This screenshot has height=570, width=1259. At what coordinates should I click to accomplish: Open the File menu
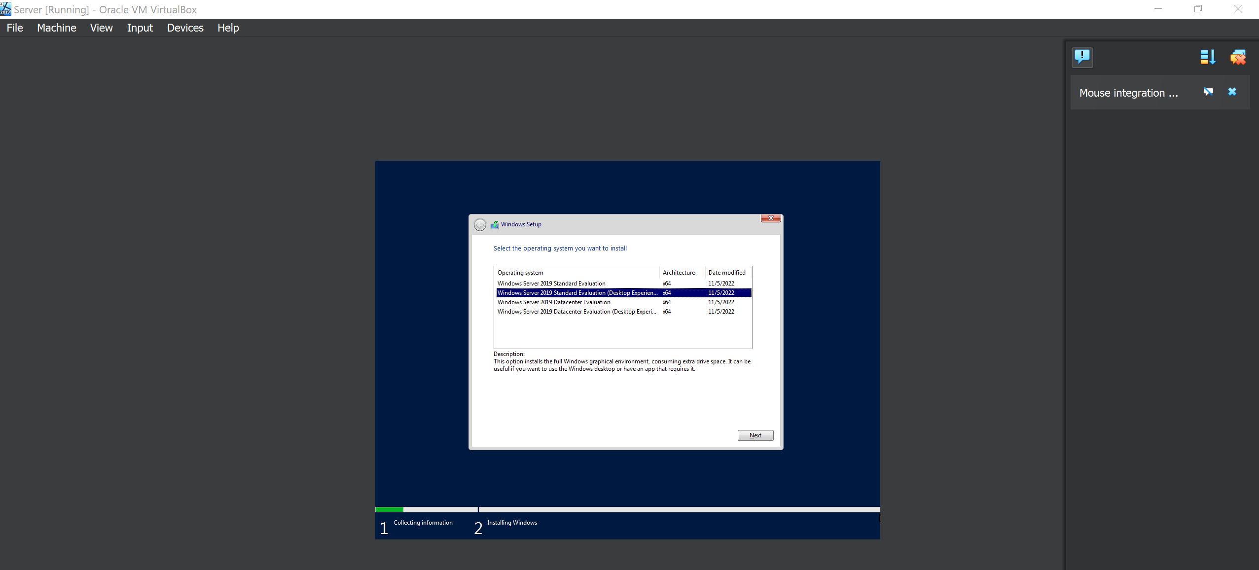[x=15, y=28]
